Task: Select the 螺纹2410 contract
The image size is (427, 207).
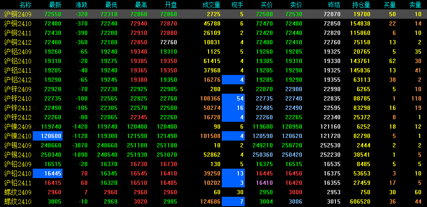Action: pyautogui.click(x=18, y=201)
